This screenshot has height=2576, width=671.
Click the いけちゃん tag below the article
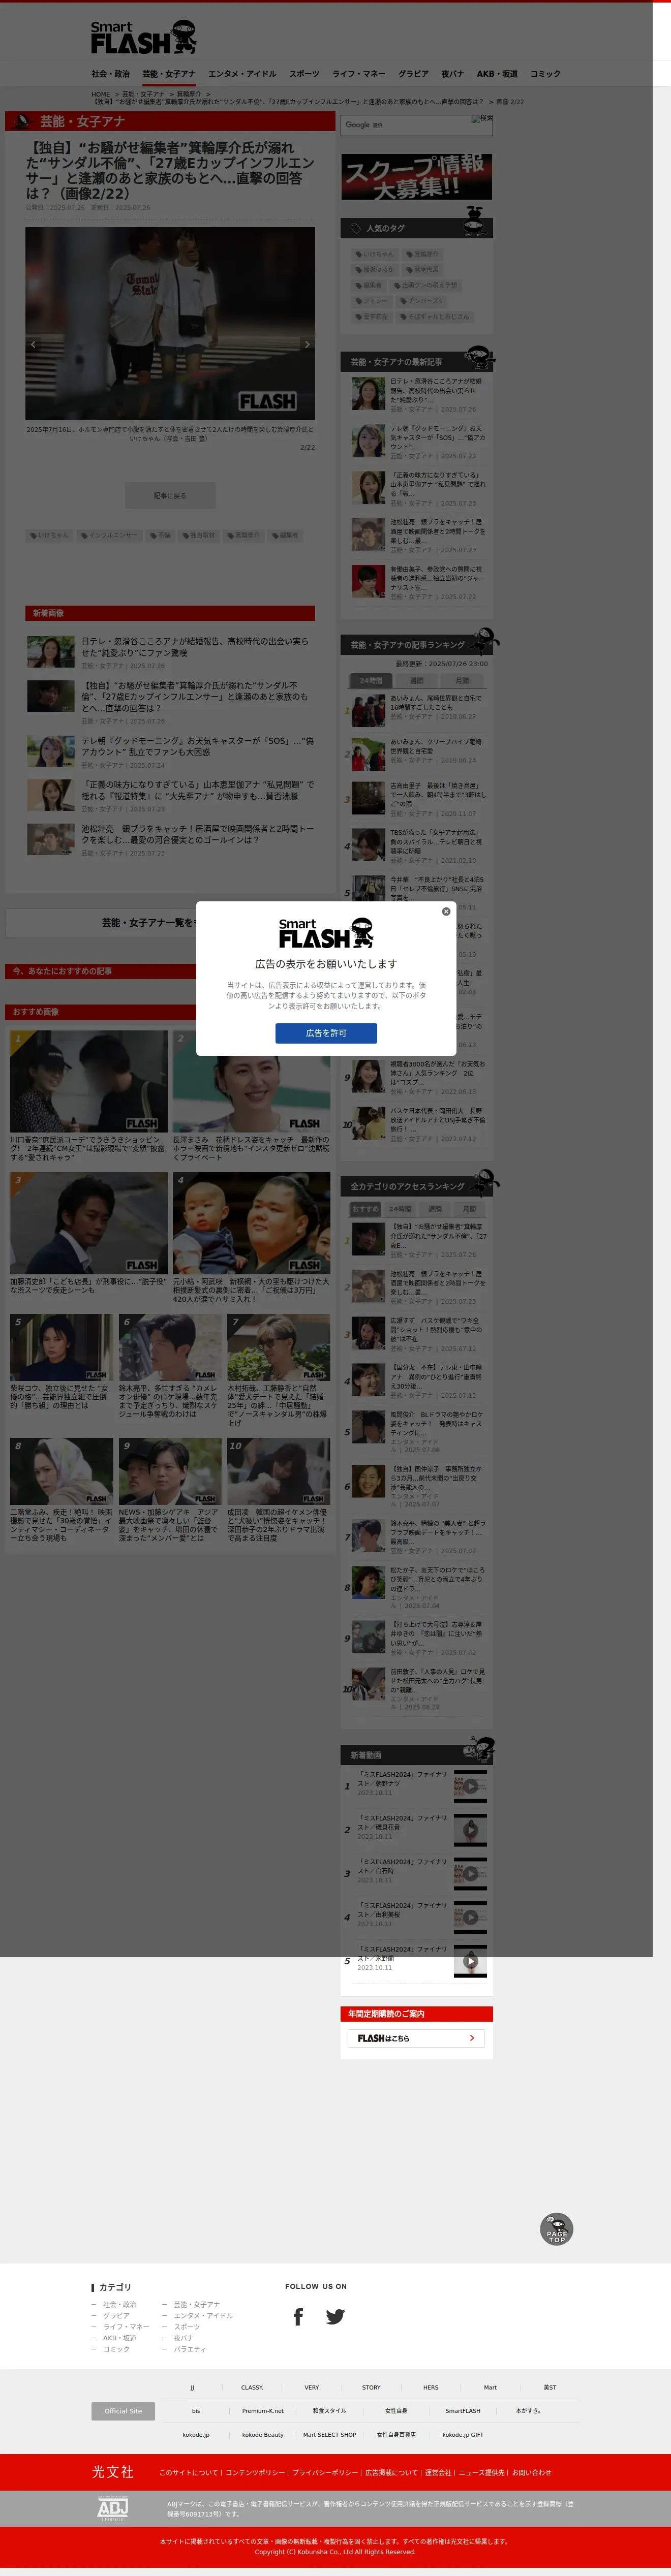tap(50, 535)
